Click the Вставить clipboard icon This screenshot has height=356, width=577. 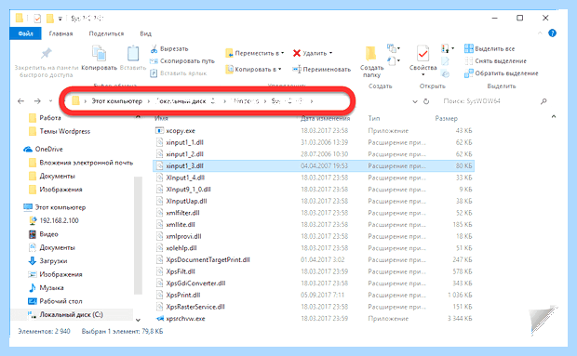(133, 54)
